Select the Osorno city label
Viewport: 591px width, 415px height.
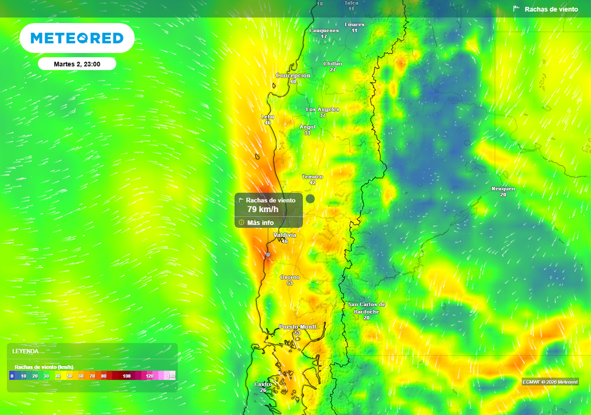tap(290, 277)
